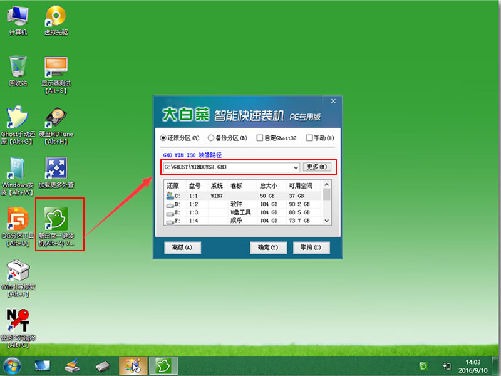Screen dimensions: 501x376
Task: Click the 取消(C) cancel button
Action: [x=311, y=248]
